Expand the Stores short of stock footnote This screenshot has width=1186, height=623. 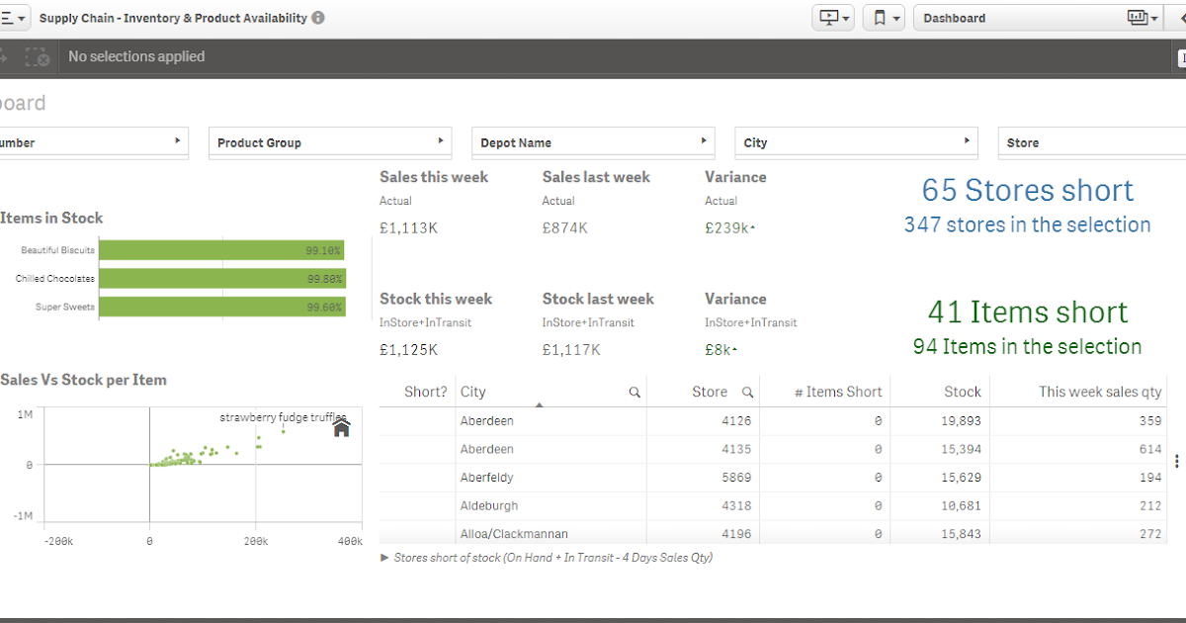pyautogui.click(x=383, y=557)
